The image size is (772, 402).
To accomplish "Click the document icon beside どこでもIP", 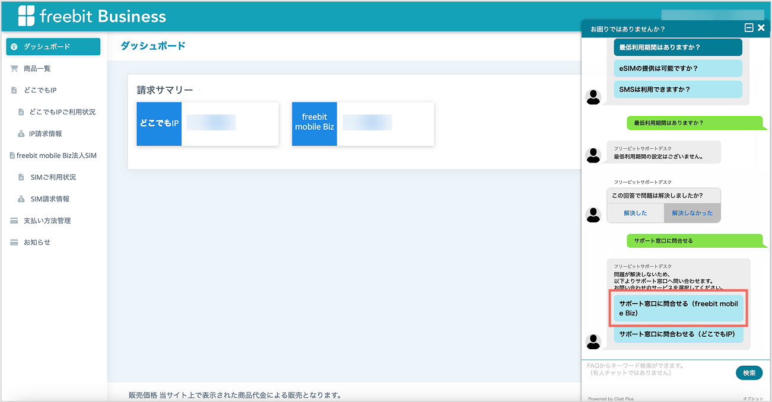I will coord(14,90).
